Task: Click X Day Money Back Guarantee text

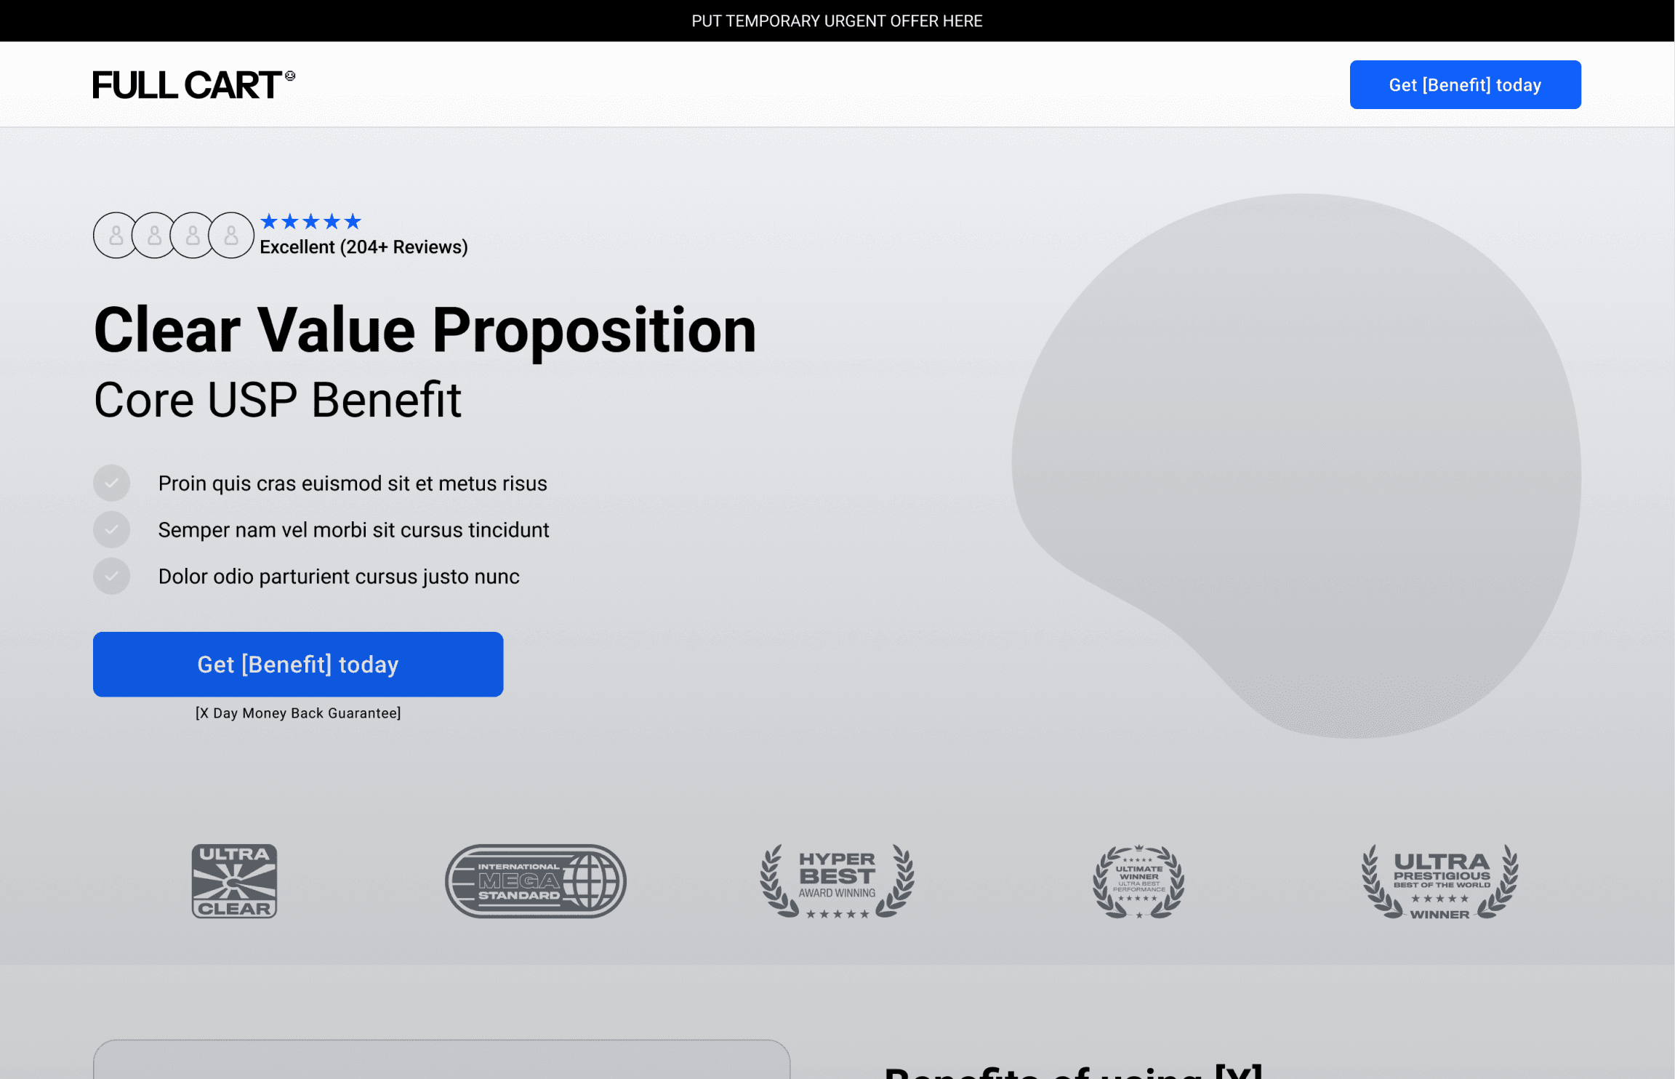Action: pyautogui.click(x=298, y=713)
